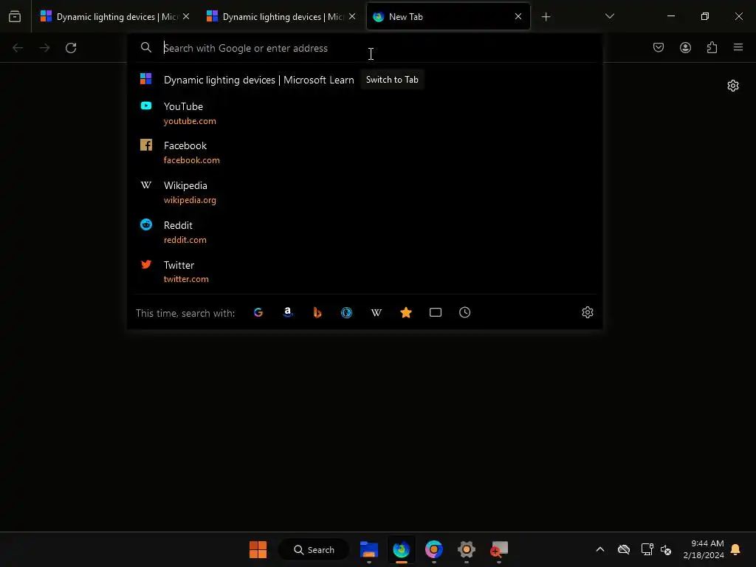The image size is (756, 567).
Task: Open the Twitter suggestion
Action: pyautogui.click(x=365, y=272)
